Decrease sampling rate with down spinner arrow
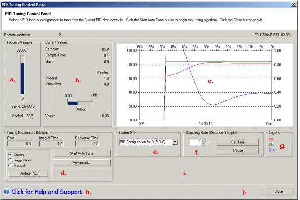 coord(204,144)
